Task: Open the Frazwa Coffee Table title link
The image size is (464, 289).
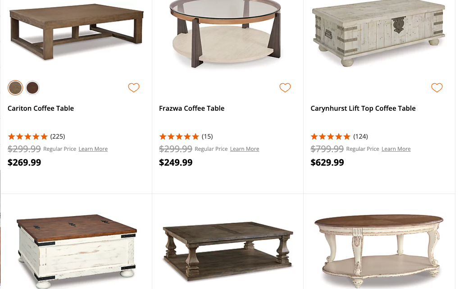Action: point(191,108)
